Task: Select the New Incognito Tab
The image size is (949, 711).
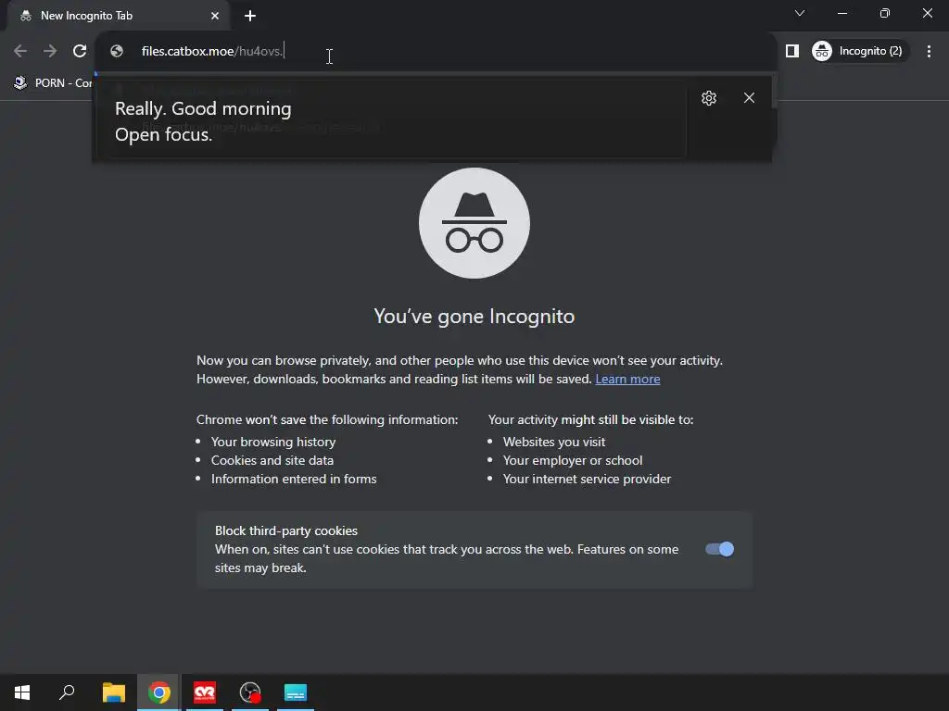Action: [x=118, y=17]
